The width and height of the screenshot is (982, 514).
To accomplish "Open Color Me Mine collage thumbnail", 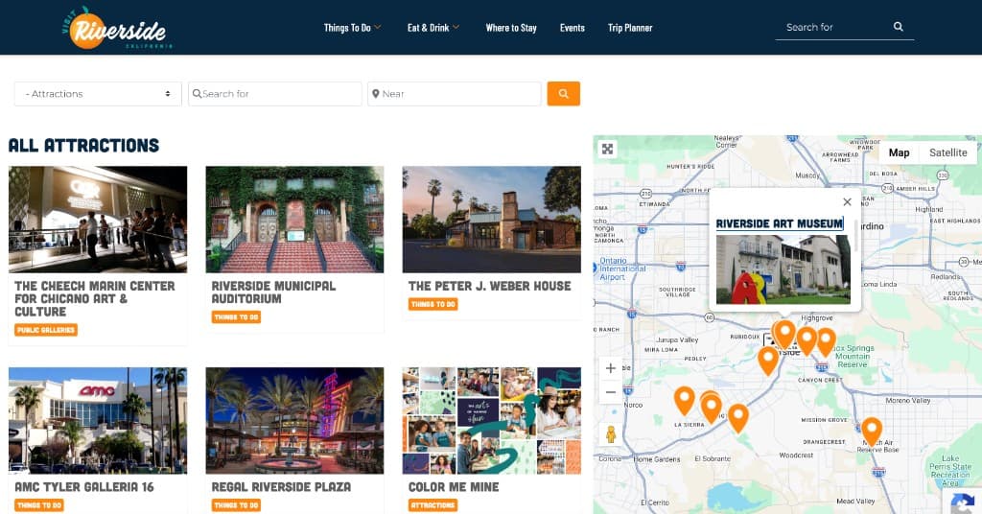I will tap(492, 421).
